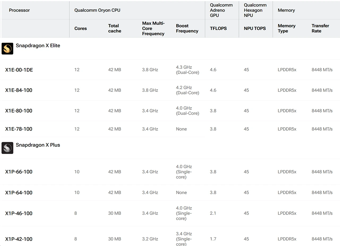The width and height of the screenshot is (340, 246).
Task: Select the X1P-66-100 processor name
Action: 19,172
